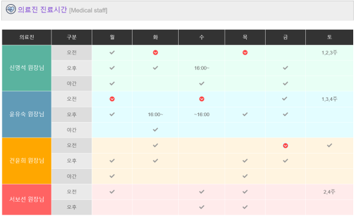The width and height of the screenshot is (355, 217).
Task: Click check mark for 서보선 오전 월
Action: (112, 192)
